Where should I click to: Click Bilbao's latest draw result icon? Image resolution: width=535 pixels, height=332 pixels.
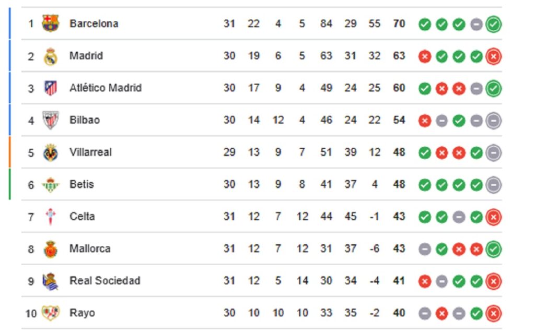[493, 121]
